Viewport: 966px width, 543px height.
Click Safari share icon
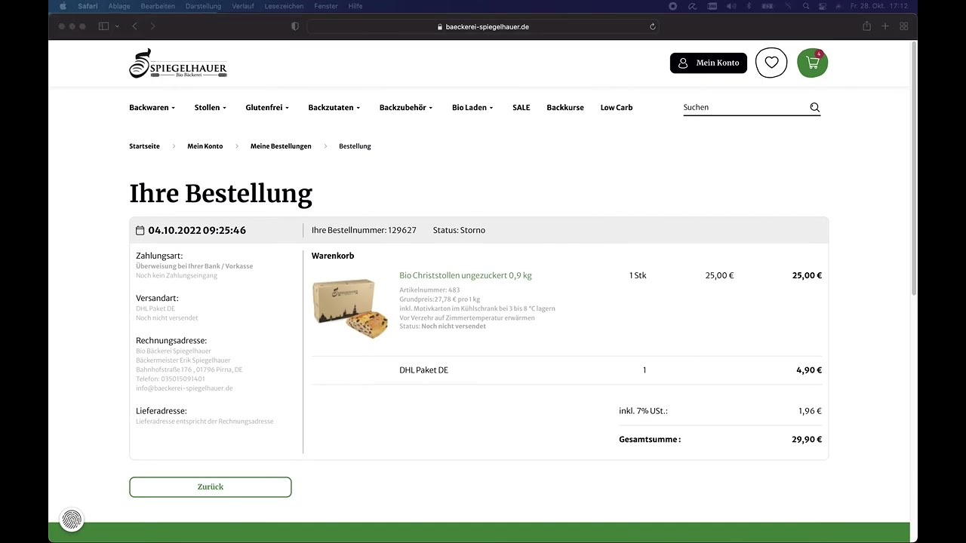[x=866, y=26]
